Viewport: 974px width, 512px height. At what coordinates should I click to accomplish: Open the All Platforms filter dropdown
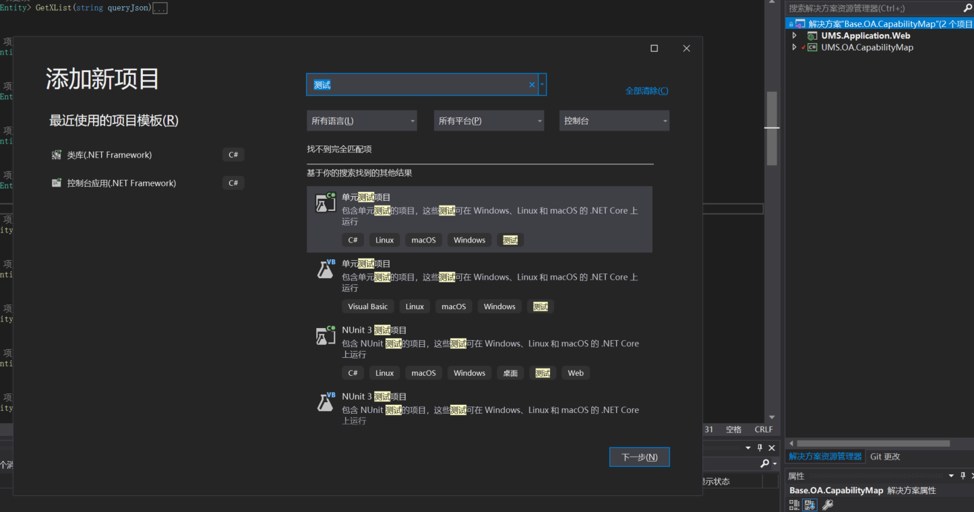(489, 121)
